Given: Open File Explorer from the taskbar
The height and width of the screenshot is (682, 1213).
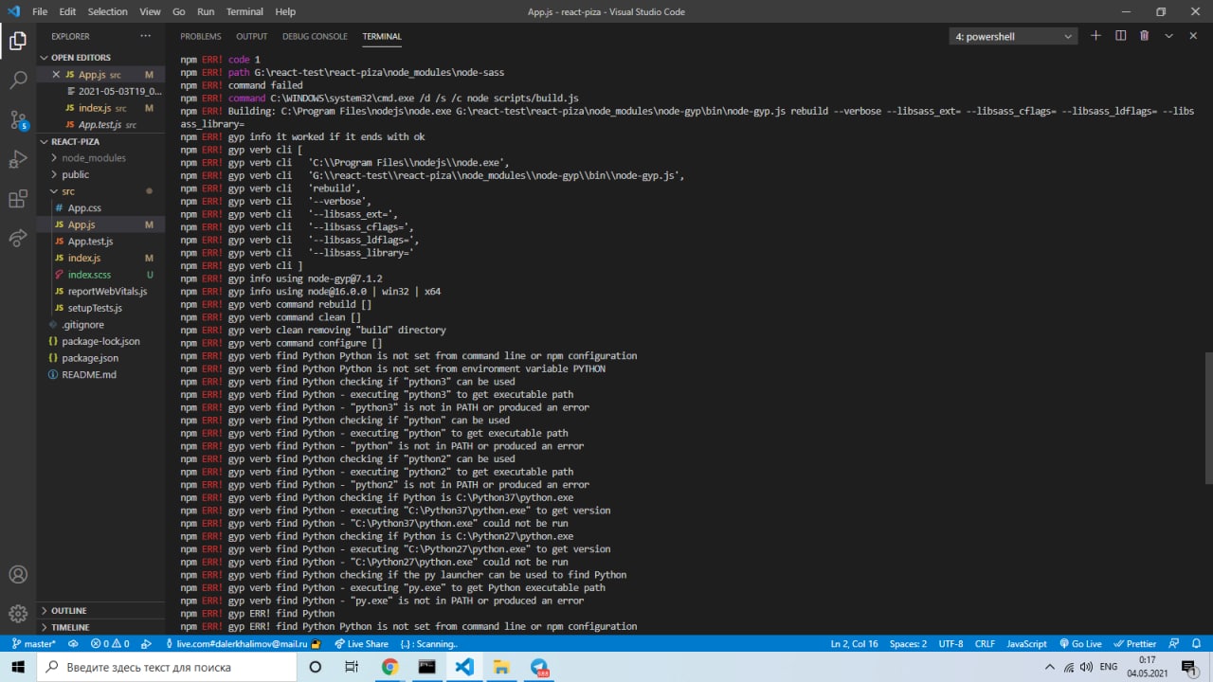Looking at the screenshot, I should (501, 667).
